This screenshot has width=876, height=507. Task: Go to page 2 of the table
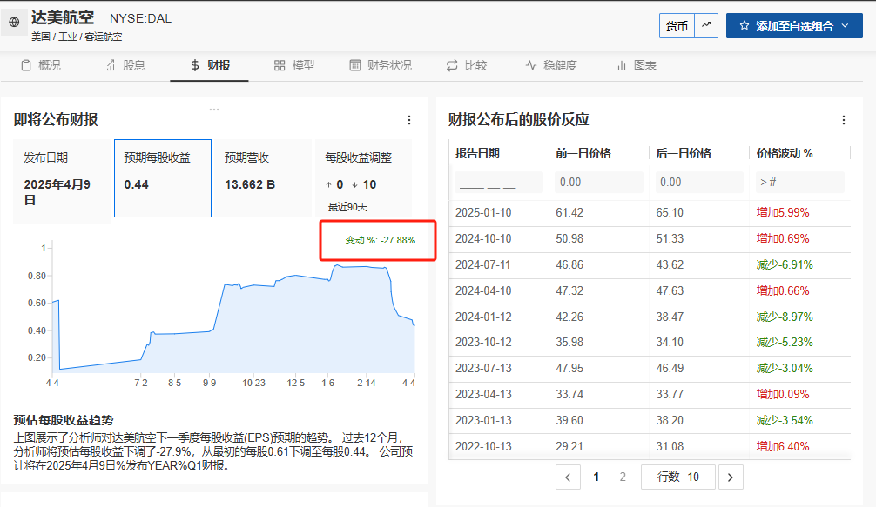point(623,477)
